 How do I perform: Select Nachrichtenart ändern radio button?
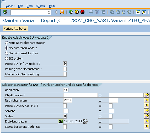7,48
